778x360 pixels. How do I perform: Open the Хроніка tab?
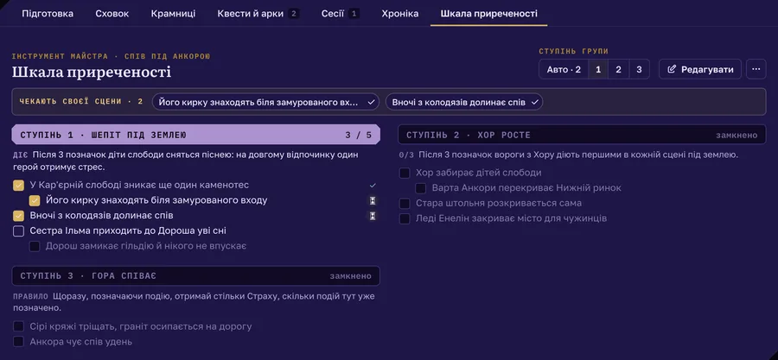tap(400, 13)
